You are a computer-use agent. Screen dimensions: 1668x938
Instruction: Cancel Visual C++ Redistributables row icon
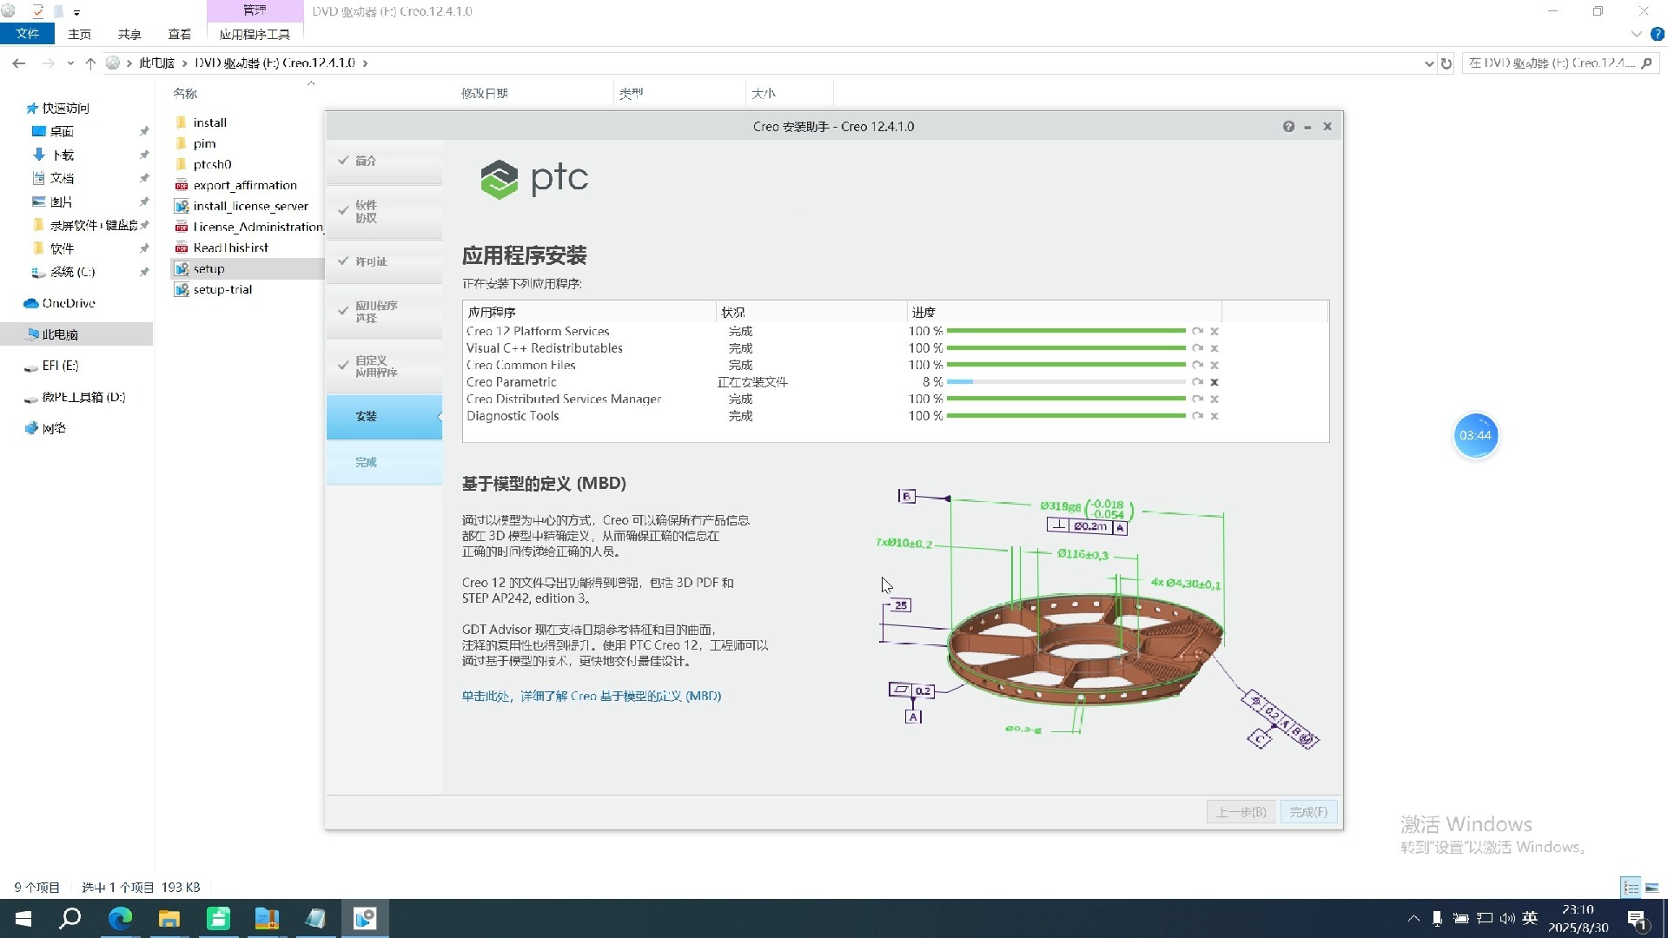(1215, 348)
